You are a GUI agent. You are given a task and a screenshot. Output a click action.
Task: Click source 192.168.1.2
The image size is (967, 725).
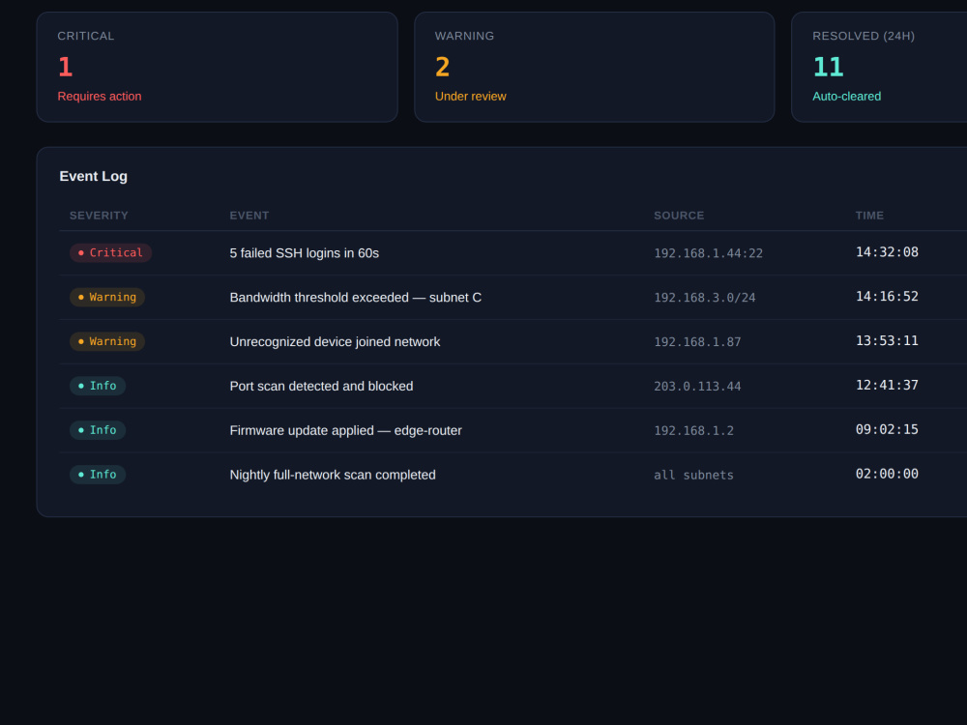[x=693, y=431]
